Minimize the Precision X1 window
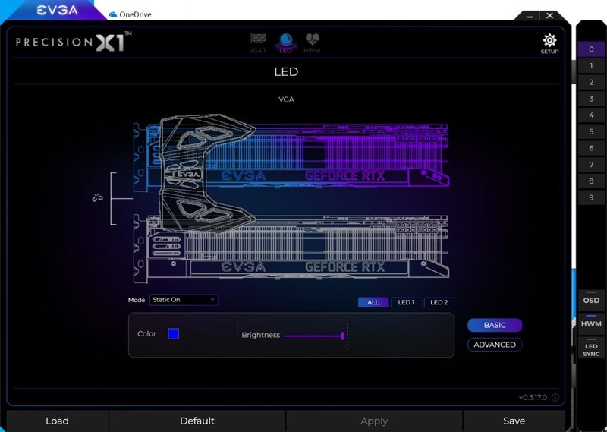Viewport: 607px width, 432px height. [x=530, y=16]
